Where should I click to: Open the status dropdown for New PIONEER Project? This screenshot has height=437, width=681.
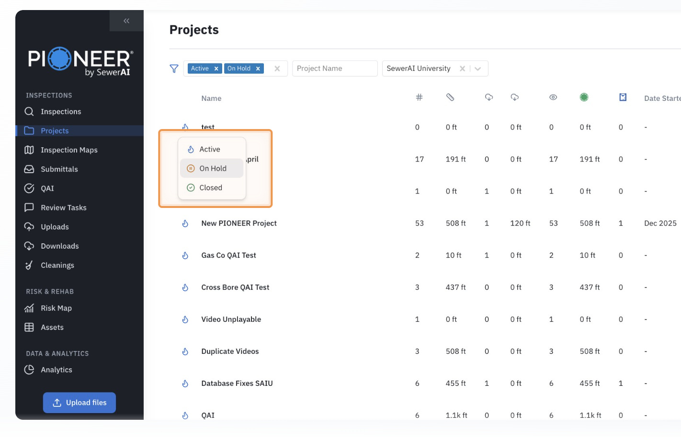pyautogui.click(x=185, y=223)
